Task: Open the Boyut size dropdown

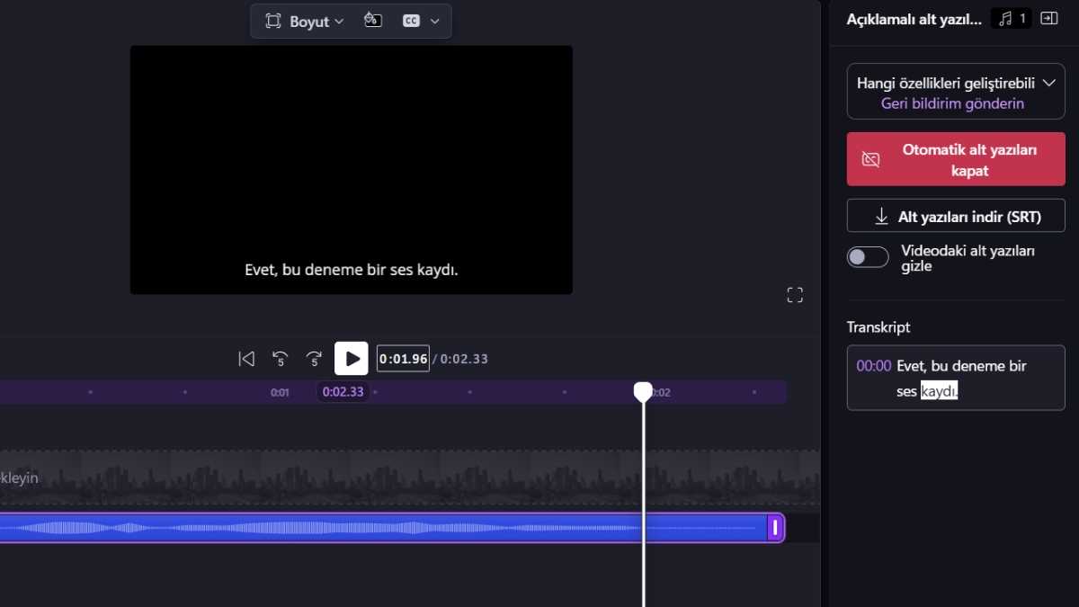Action: [x=305, y=21]
